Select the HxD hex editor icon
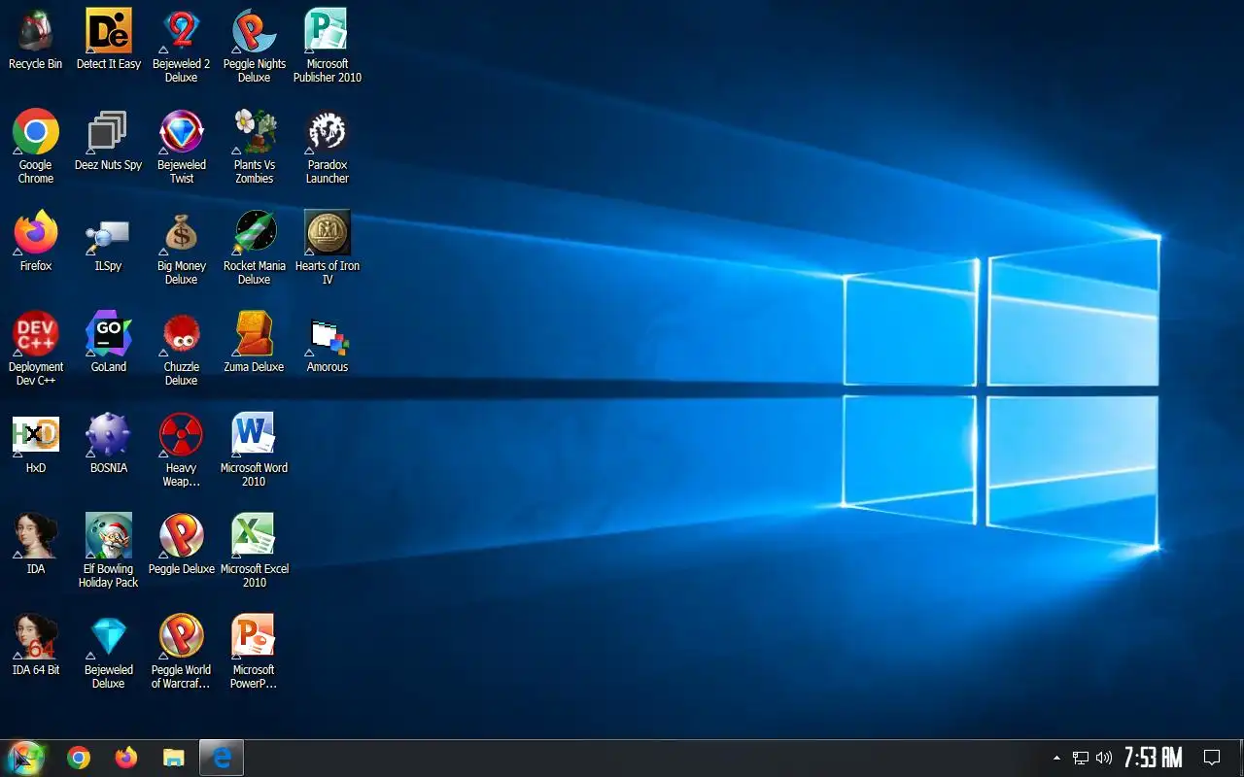The width and height of the screenshot is (1244, 777). [35, 444]
